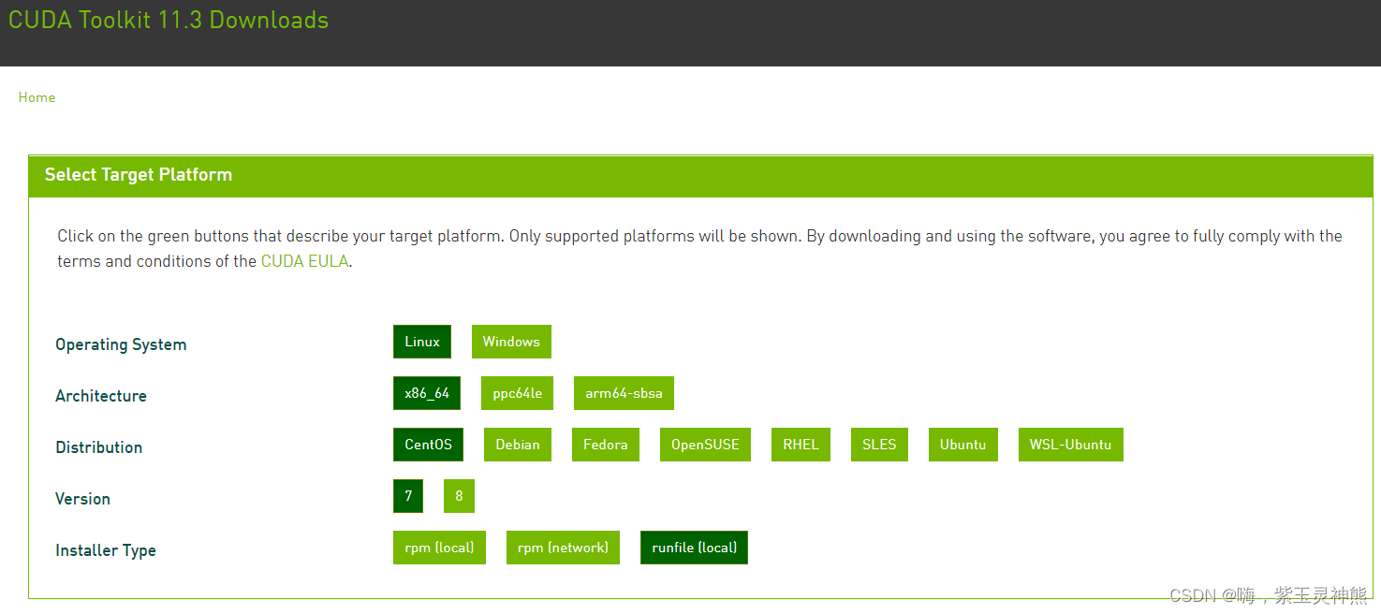
Task: Select Fedora distribution
Action: pos(606,445)
